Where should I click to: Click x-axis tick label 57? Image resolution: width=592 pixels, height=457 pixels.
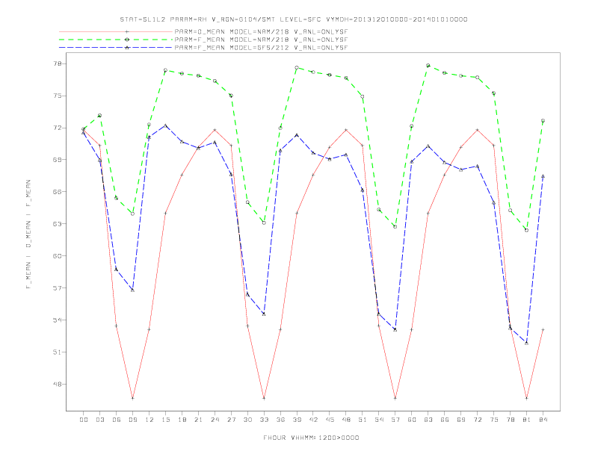[395, 420]
